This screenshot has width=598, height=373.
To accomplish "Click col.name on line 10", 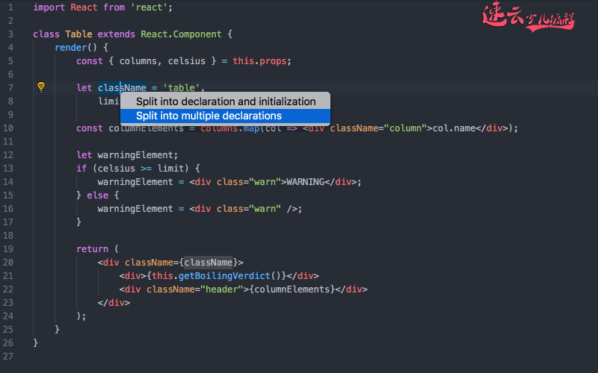I will (x=454, y=128).
